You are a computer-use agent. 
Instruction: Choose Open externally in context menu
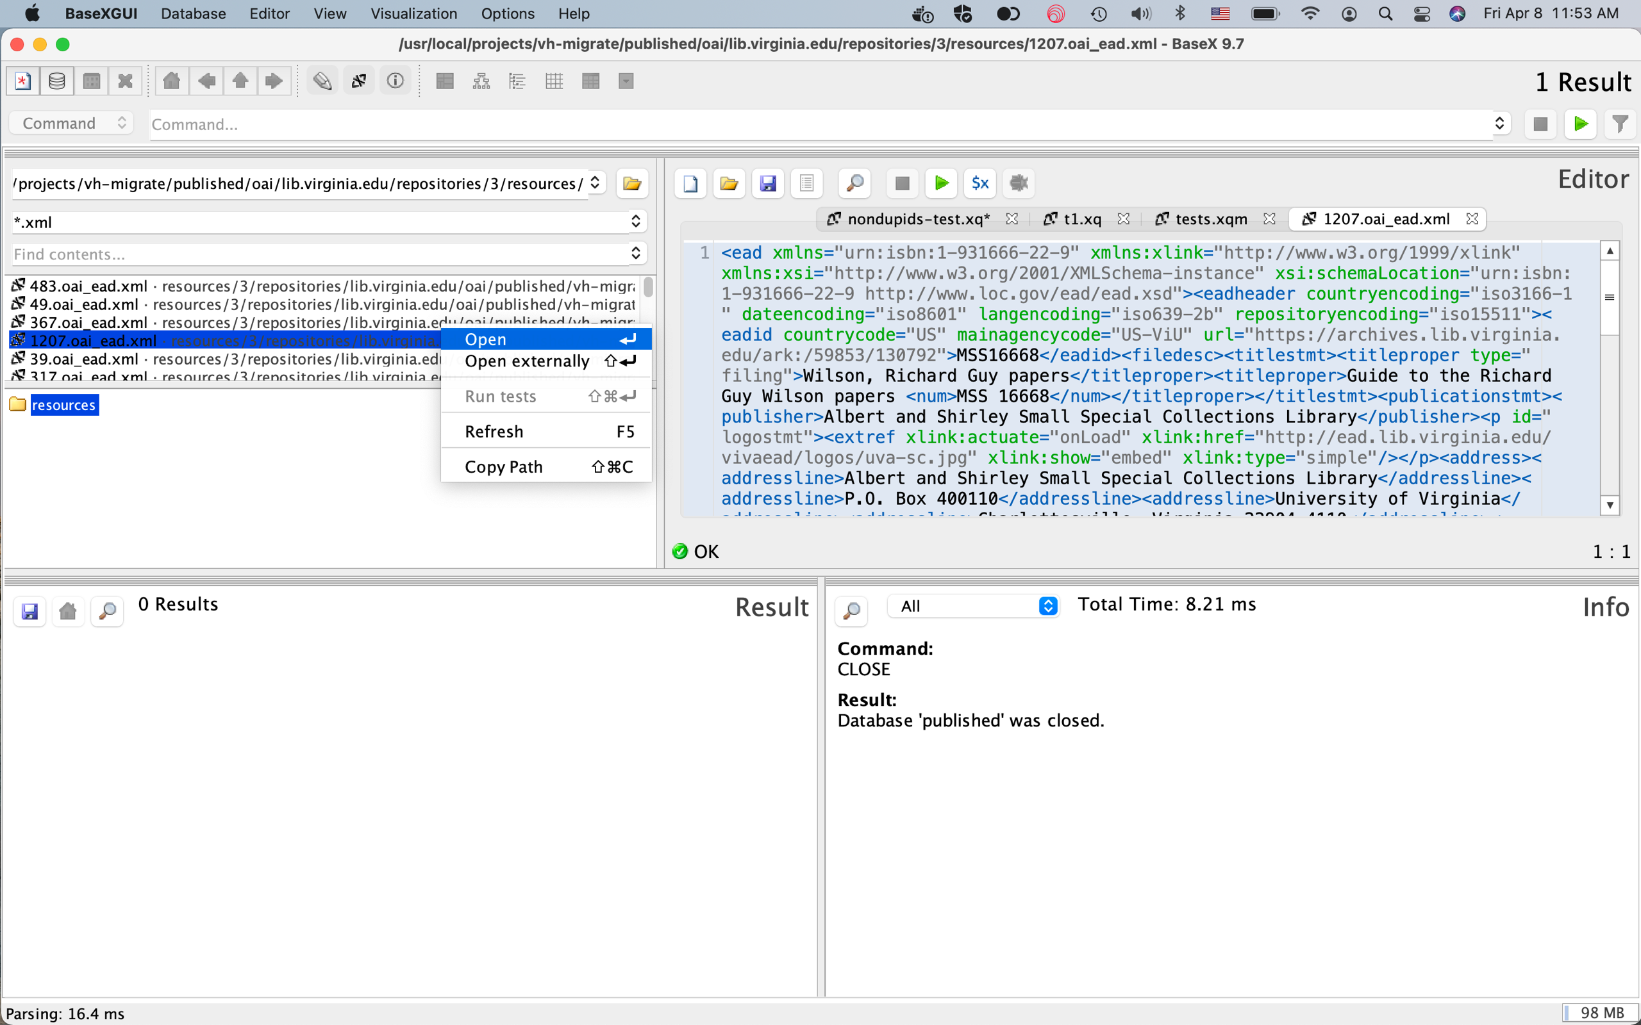point(547,361)
